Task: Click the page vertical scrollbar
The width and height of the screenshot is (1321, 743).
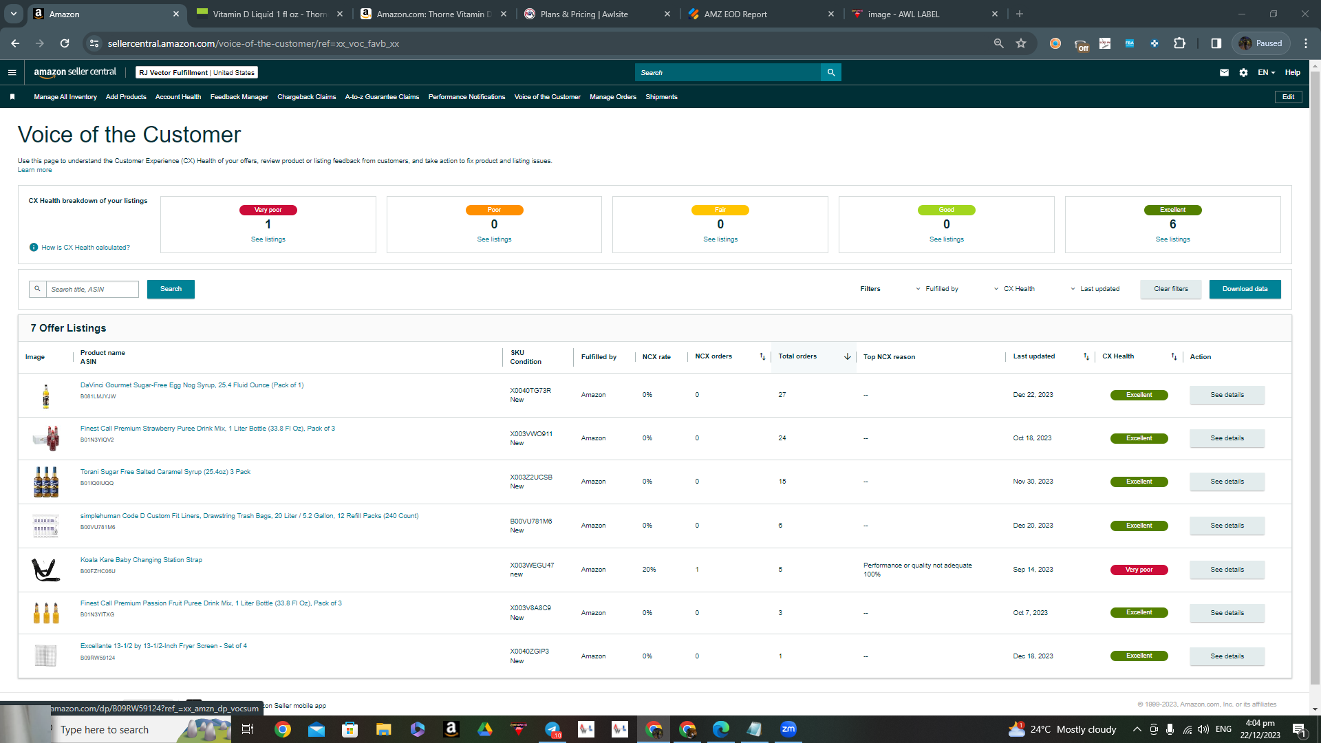Action: click(1315, 377)
